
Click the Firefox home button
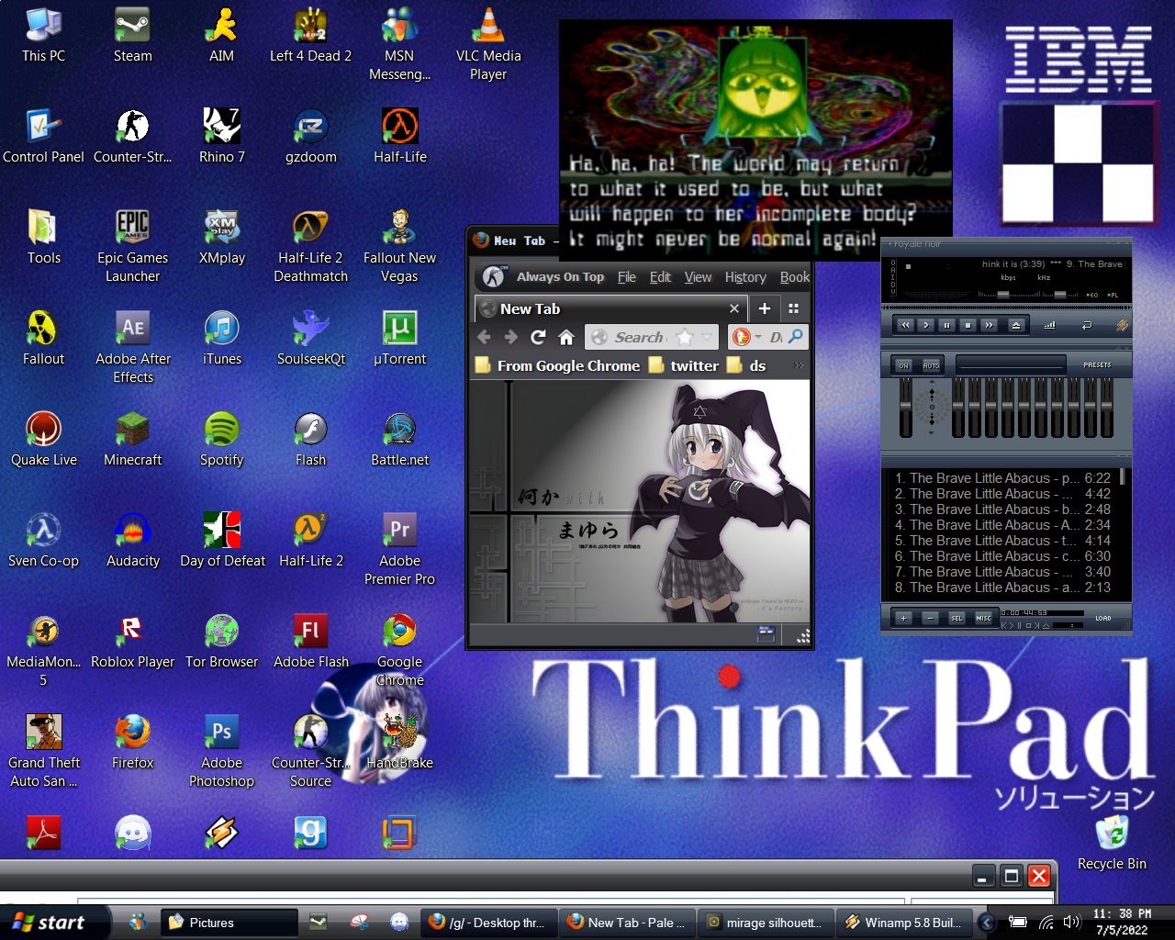(566, 337)
